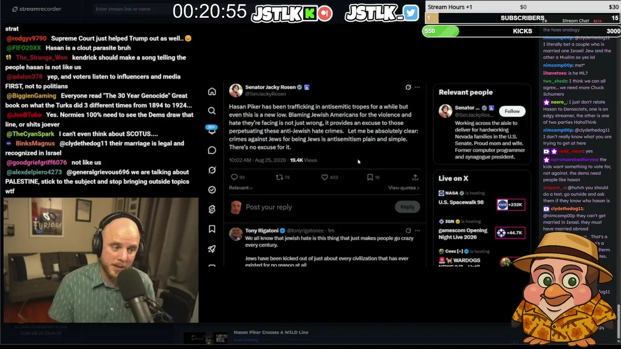Open the rocket icon in X sidebar
The width and height of the screenshot is (621, 349).
[212, 249]
